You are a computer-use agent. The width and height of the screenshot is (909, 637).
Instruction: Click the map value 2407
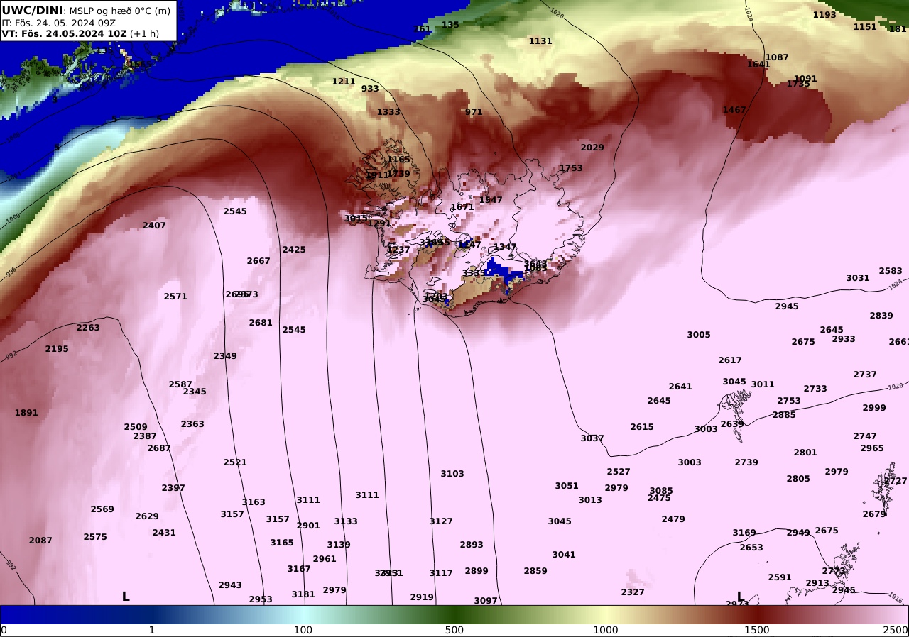pos(154,226)
